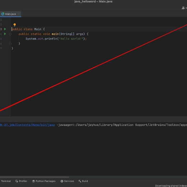This screenshot has width=187, height=187.
Task: Open the Terminal tab
Action: [6, 181]
